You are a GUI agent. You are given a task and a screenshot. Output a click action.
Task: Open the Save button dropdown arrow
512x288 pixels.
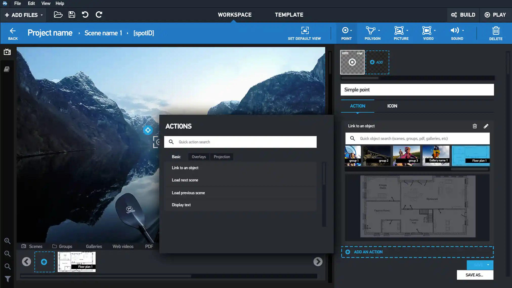pos(488,265)
